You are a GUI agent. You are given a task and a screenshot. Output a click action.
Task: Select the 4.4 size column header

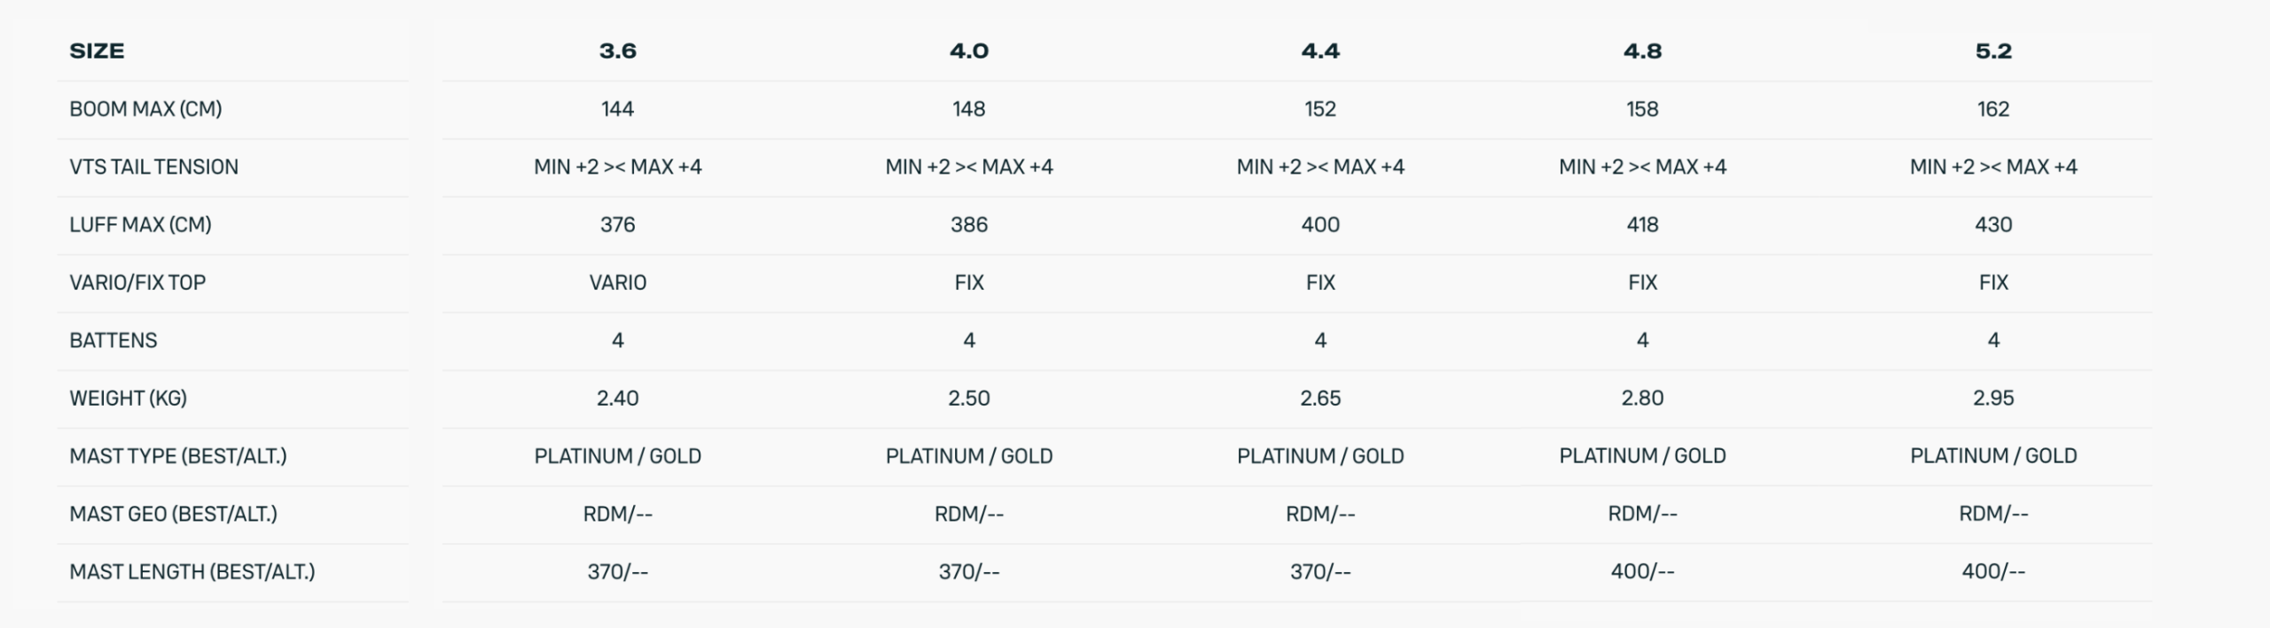[x=1319, y=51]
